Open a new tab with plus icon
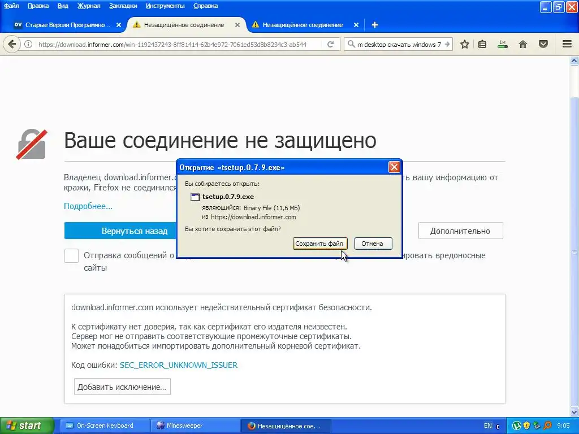Image resolution: width=579 pixels, height=434 pixels. (x=374, y=25)
